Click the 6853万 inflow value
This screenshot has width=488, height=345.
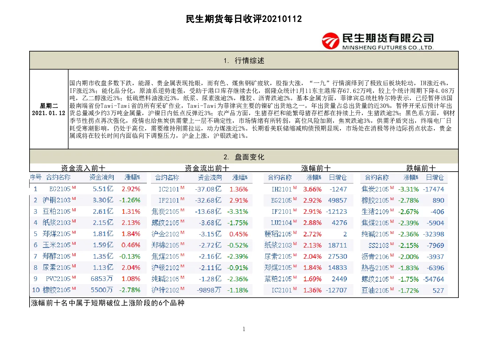point(102,279)
